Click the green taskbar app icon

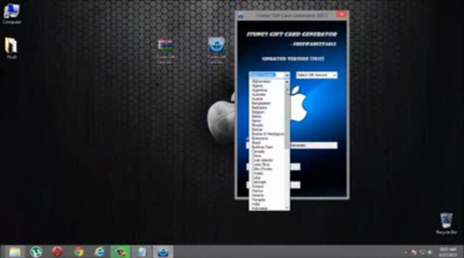[120, 252]
